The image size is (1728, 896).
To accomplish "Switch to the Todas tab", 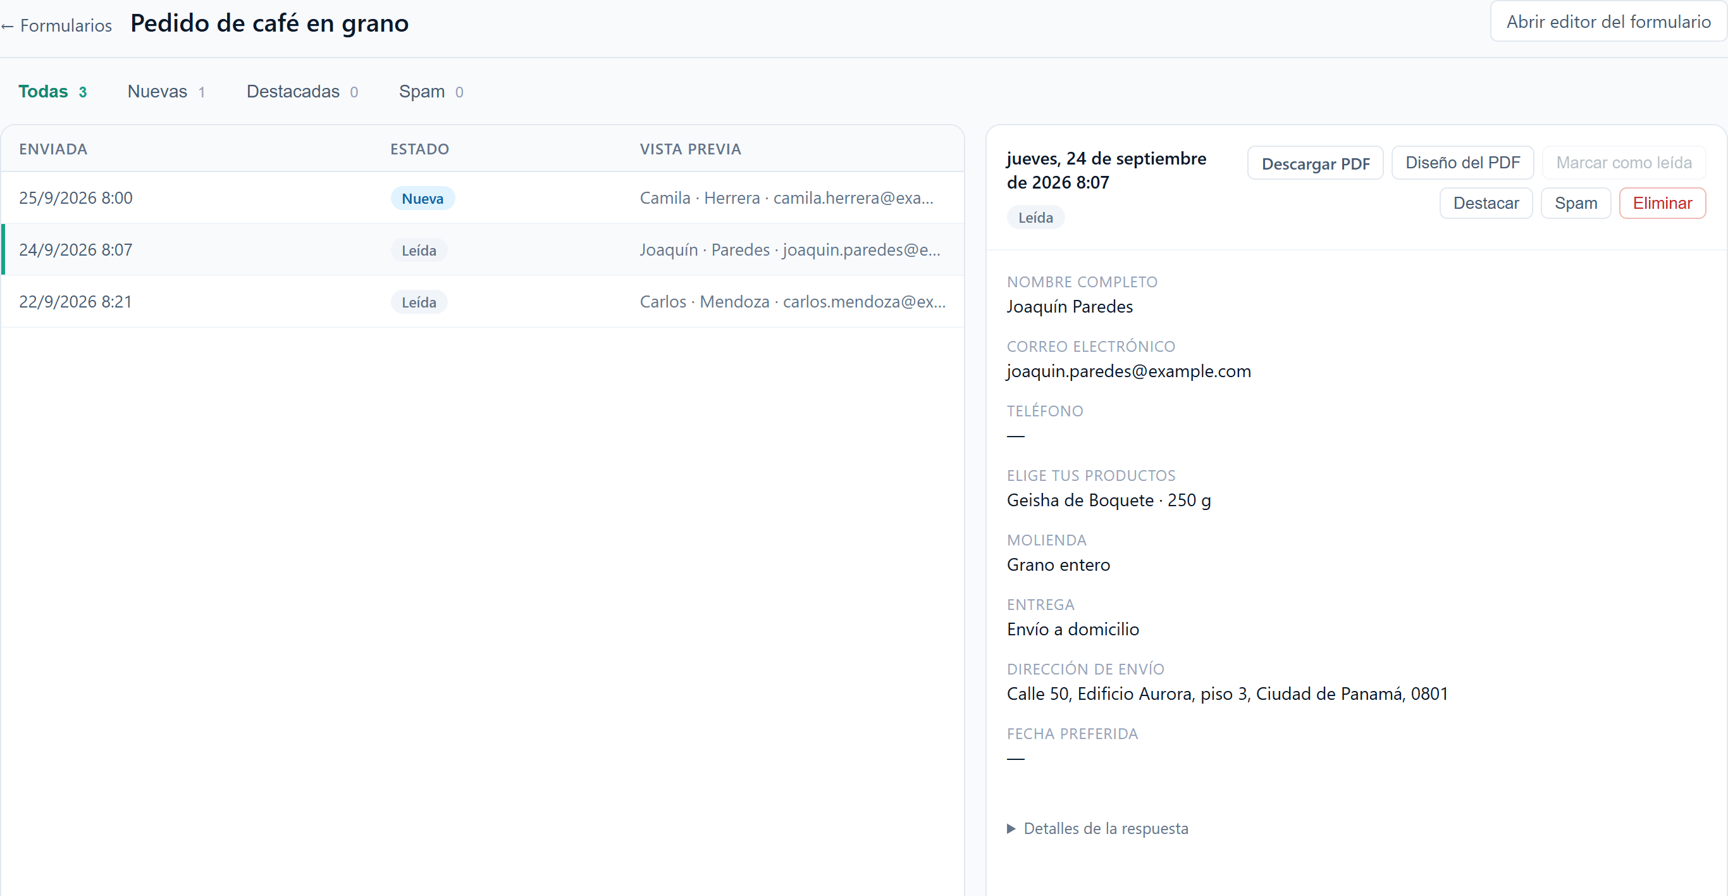I will (x=52, y=91).
